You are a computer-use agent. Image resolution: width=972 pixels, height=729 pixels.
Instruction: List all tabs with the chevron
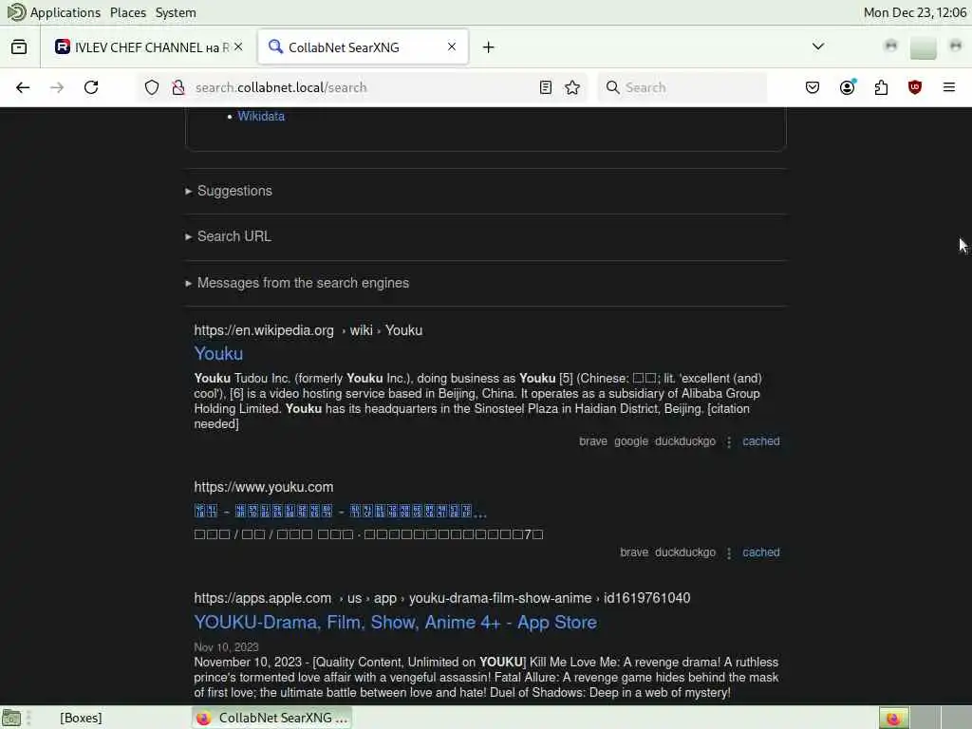click(x=818, y=47)
